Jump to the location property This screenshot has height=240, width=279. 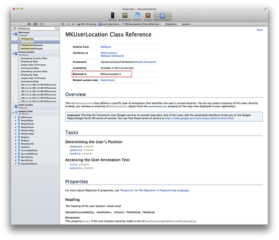click(76, 146)
